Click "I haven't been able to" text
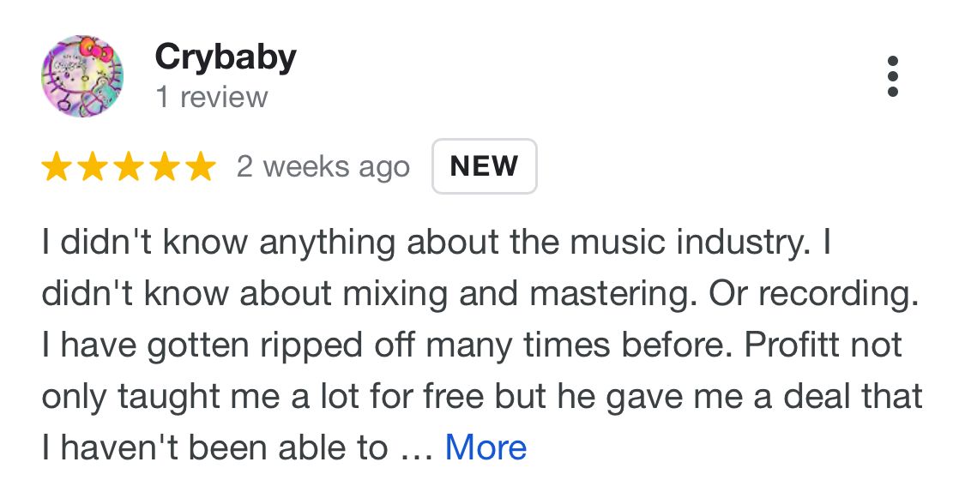 pos(214,447)
